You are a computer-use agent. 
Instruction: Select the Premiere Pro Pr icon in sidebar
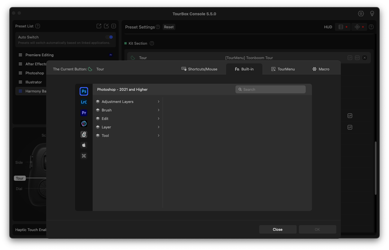click(x=84, y=113)
